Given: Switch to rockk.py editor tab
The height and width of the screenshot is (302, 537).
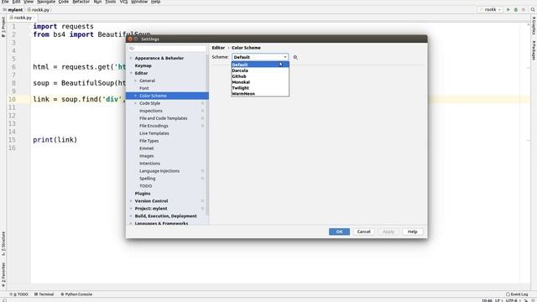Looking at the screenshot, I should (23, 18).
